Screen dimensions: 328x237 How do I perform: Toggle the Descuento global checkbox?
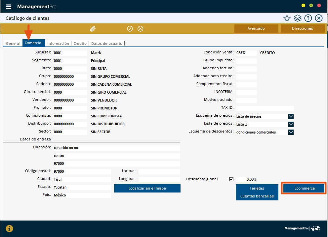click(231, 179)
